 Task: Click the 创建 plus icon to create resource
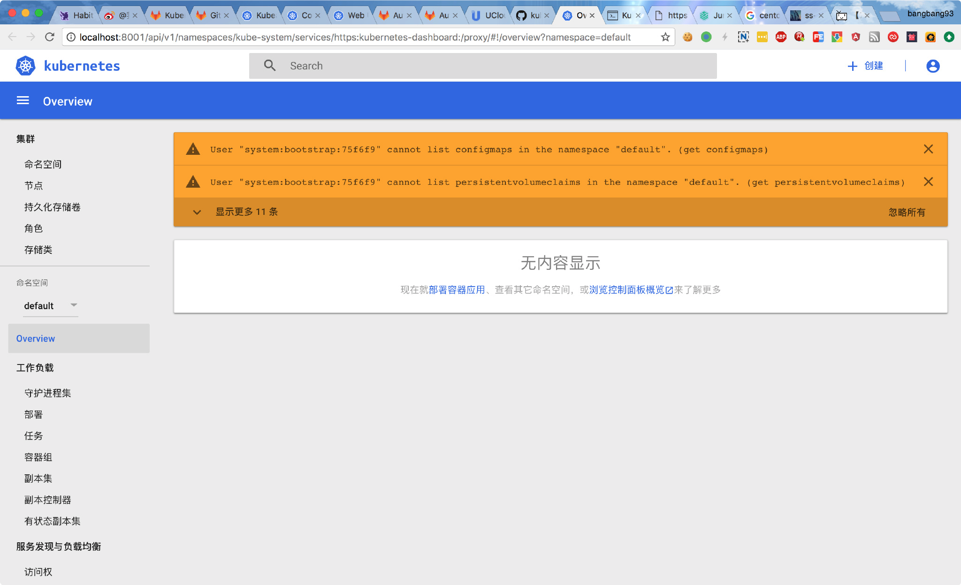pyautogui.click(x=852, y=66)
